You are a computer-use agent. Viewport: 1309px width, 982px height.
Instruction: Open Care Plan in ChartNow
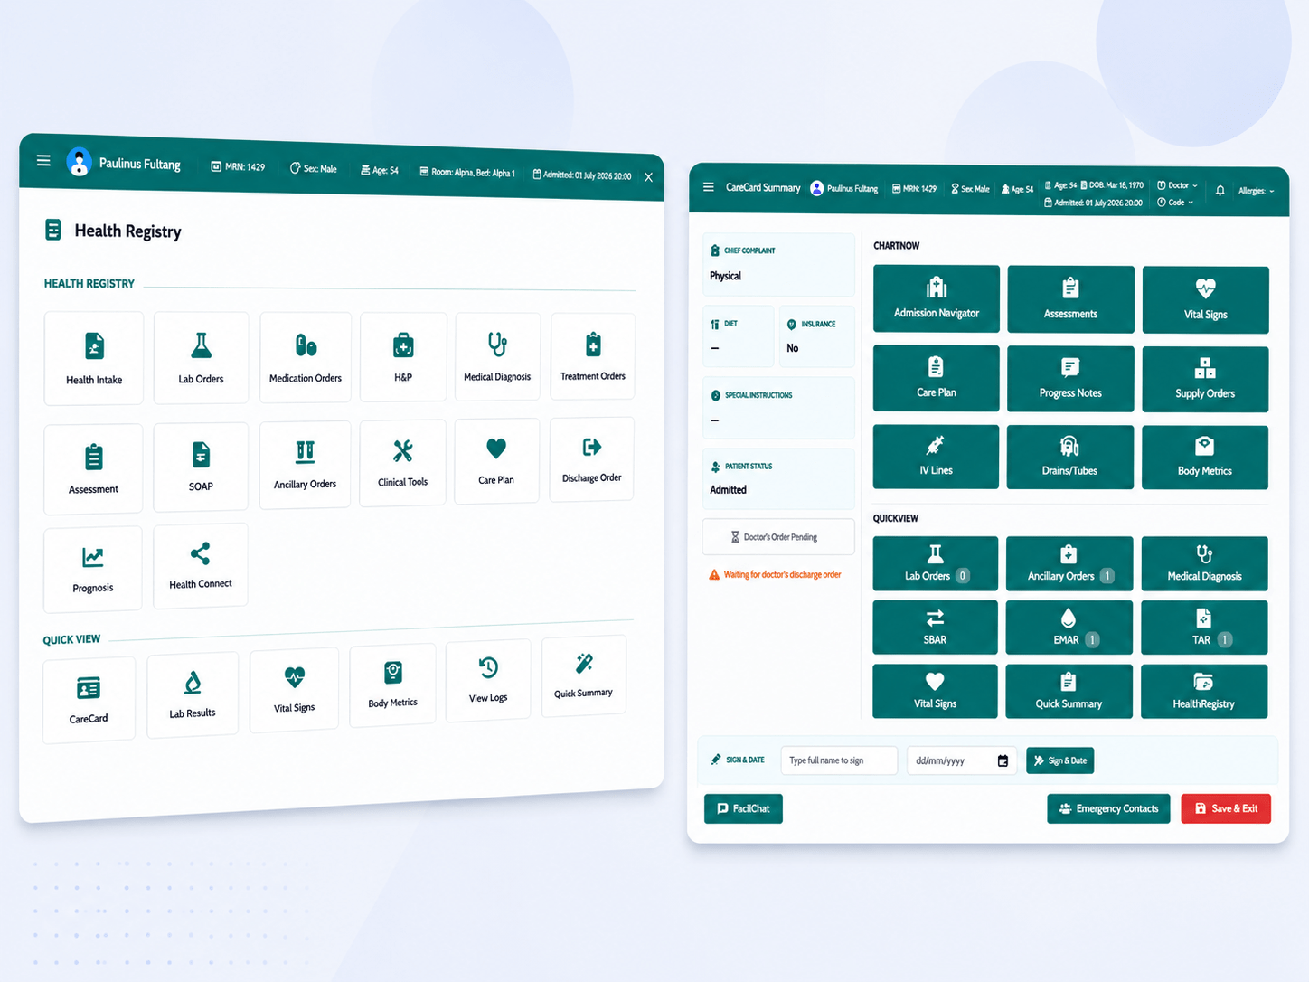[x=937, y=378]
